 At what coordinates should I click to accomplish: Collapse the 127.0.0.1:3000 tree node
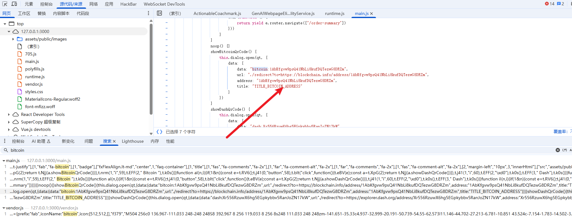click(9, 31)
